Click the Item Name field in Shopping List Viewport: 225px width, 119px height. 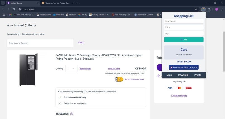[184, 21]
